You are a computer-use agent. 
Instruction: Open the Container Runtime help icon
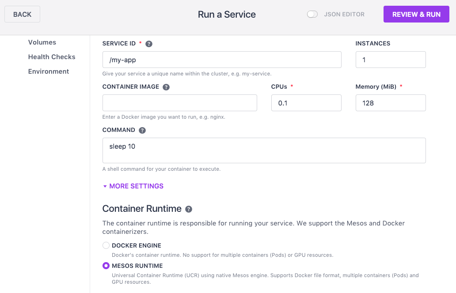click(189, 209)
